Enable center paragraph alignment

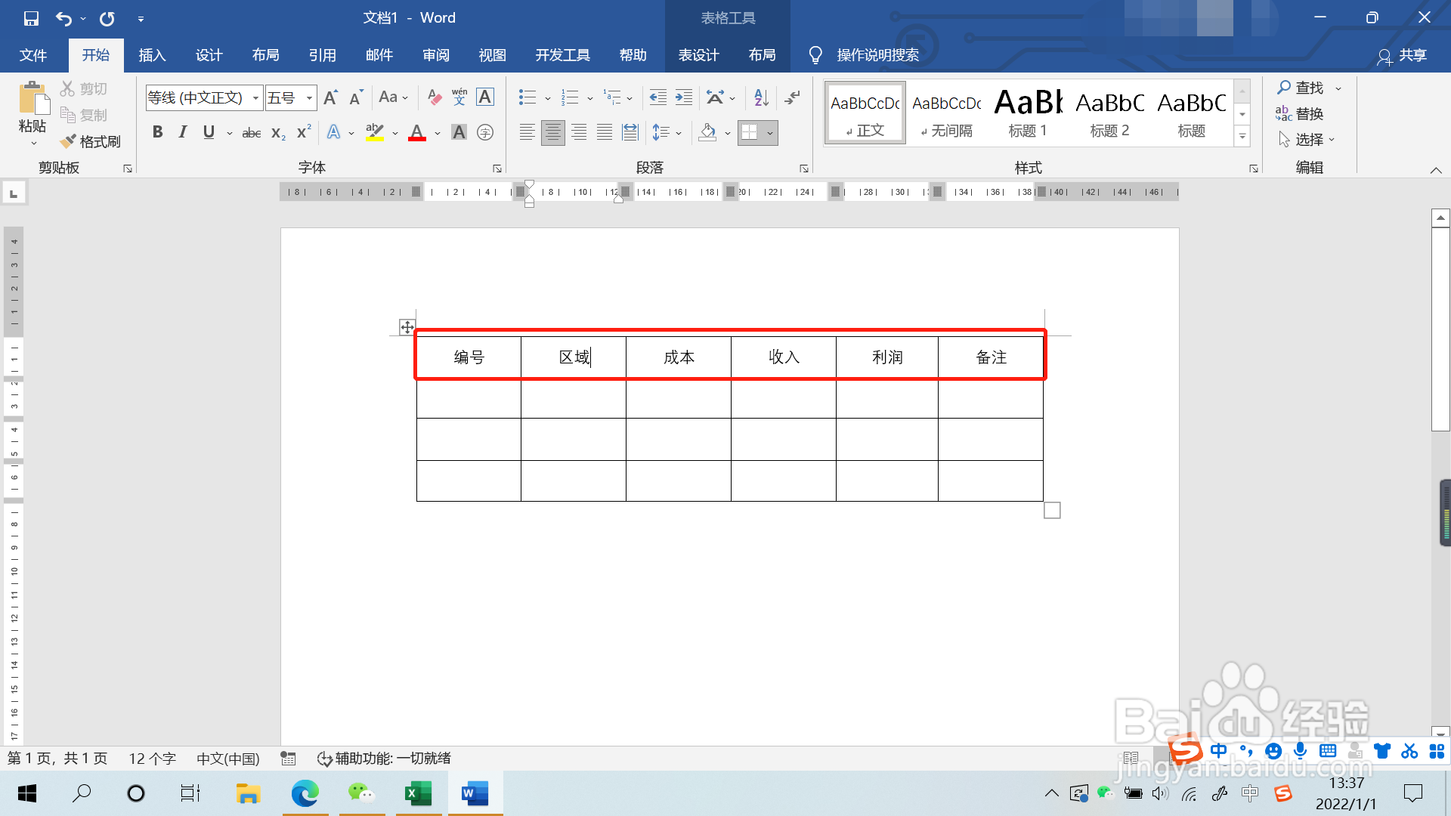553,133
